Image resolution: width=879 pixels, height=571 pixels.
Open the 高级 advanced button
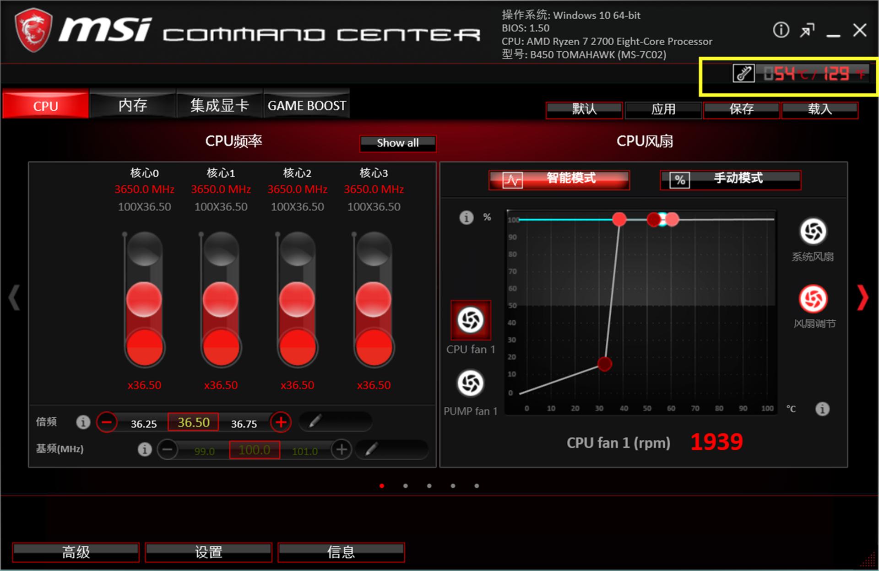[76, 552]
